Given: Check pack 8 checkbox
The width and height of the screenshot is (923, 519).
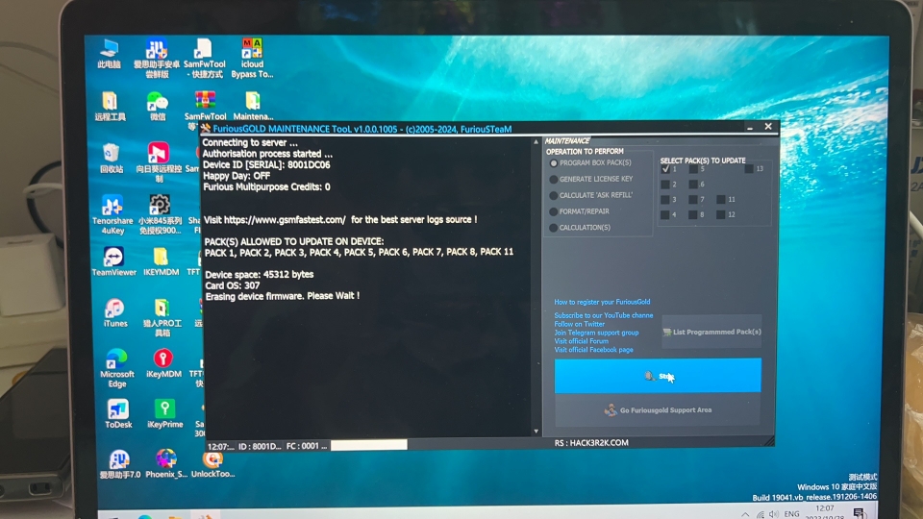Looking at the screenshot, I should [x=693, y=214].
